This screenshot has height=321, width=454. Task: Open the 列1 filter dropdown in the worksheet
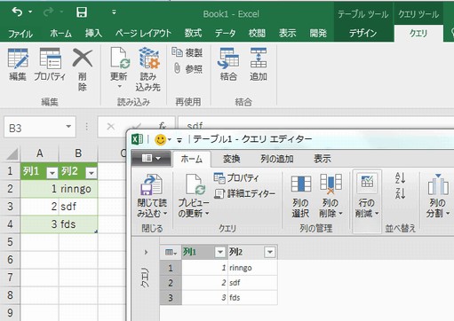point(52,173)
